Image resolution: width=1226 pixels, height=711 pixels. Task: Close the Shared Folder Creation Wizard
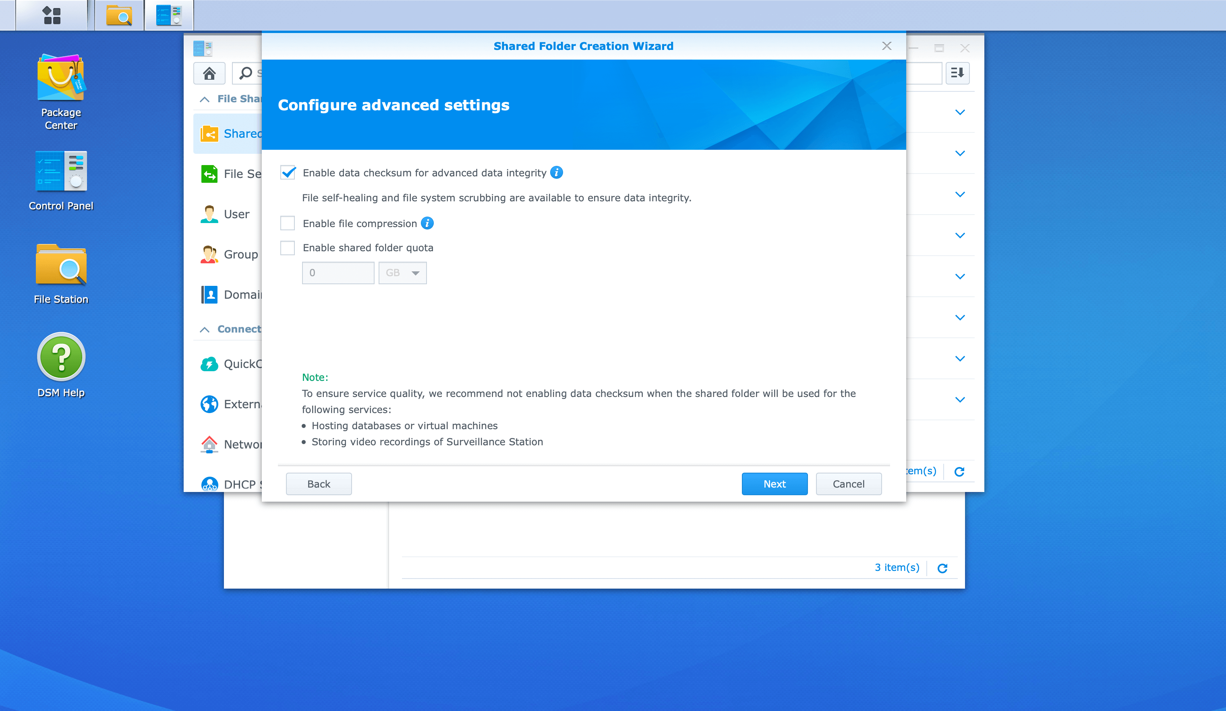(x=886, y=46)
